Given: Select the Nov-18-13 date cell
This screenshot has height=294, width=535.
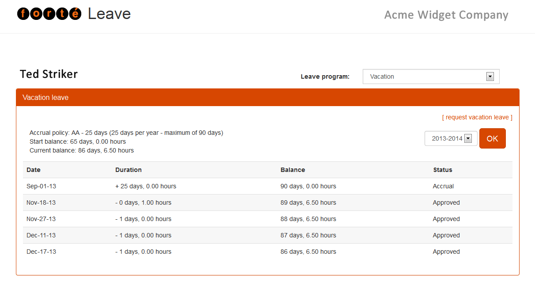Looking at the screenshot, I should pyautogui.click(x=41, y=202).
